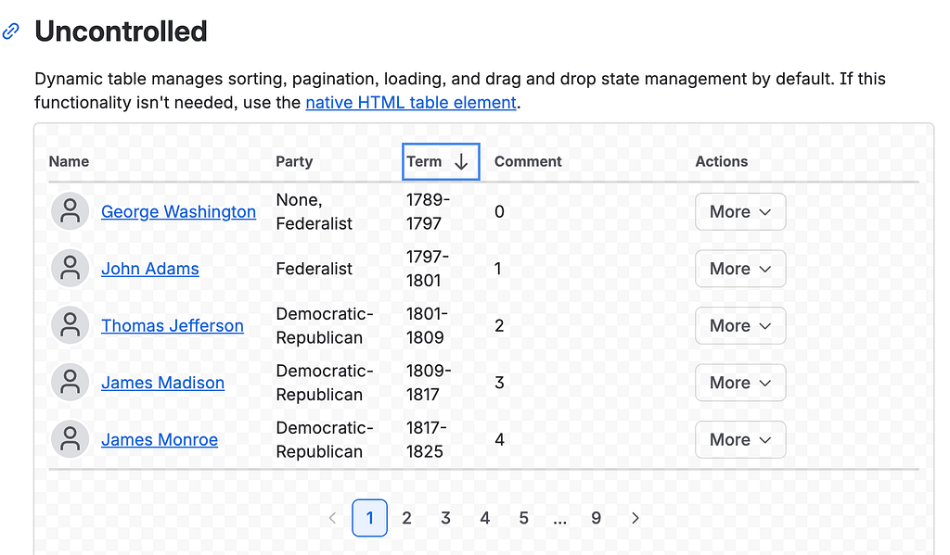Click the term cell 1797-1801

[428, 268]
